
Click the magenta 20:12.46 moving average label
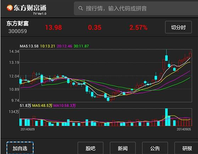pos(64,46)
